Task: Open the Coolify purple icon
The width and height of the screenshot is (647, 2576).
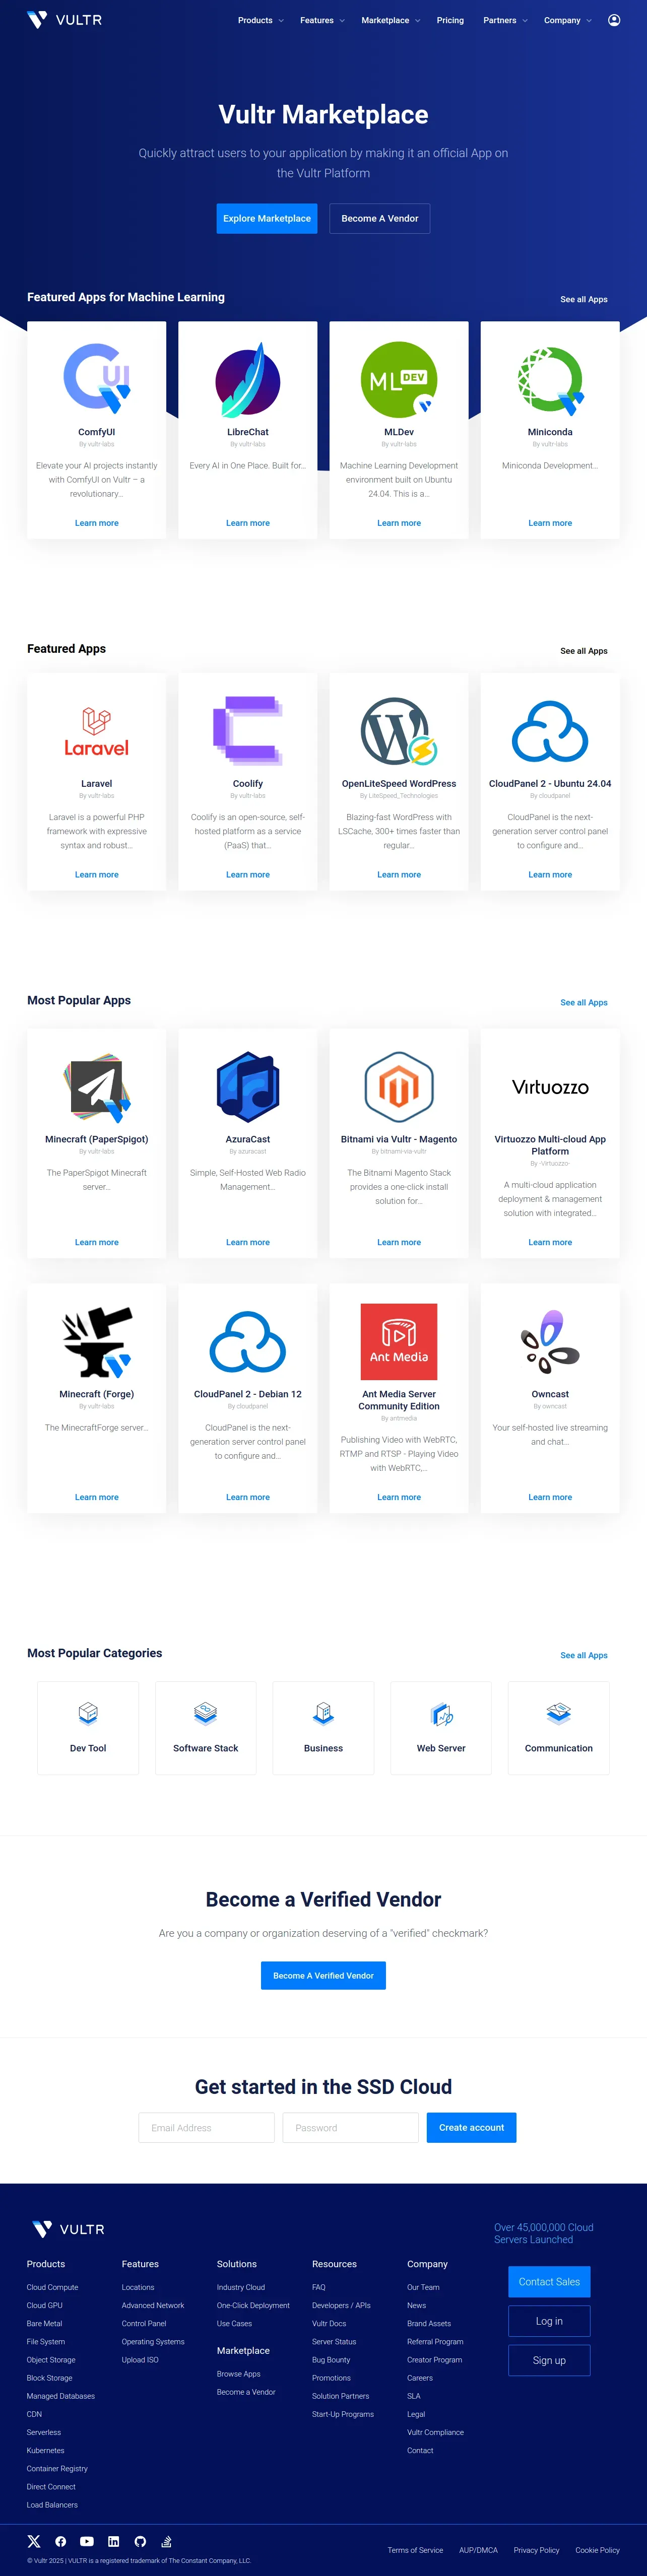Action: pos(248,731)
